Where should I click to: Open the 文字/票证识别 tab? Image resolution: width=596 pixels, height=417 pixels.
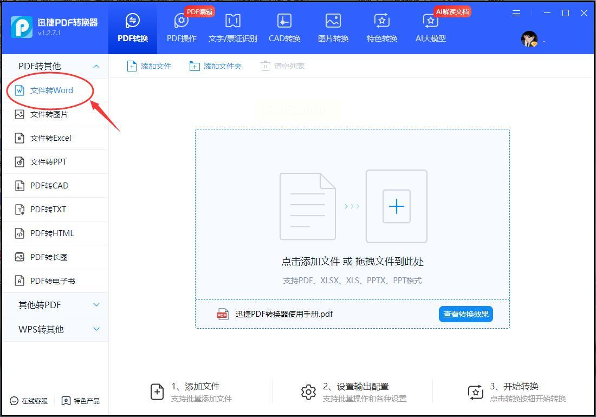[x=232, y=28]
